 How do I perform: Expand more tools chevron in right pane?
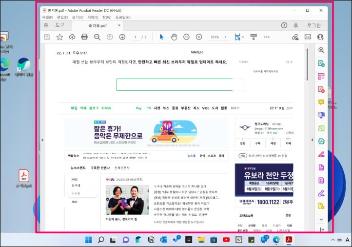(321, 219)
